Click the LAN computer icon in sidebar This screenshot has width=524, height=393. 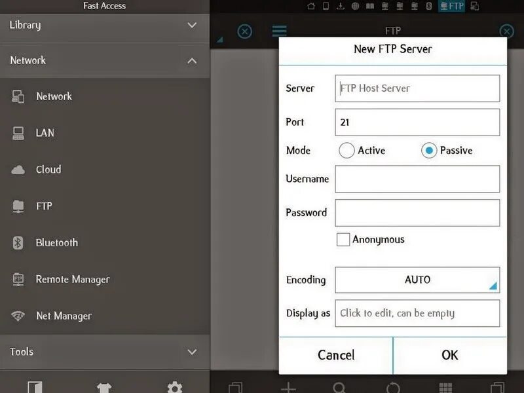(x=18, y=133)
